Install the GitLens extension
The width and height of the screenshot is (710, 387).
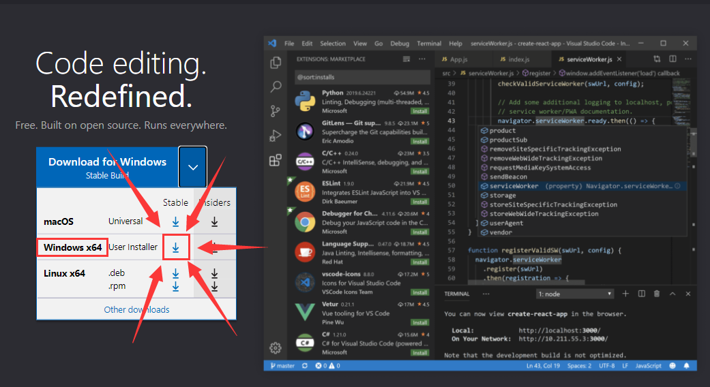point(419,142)
